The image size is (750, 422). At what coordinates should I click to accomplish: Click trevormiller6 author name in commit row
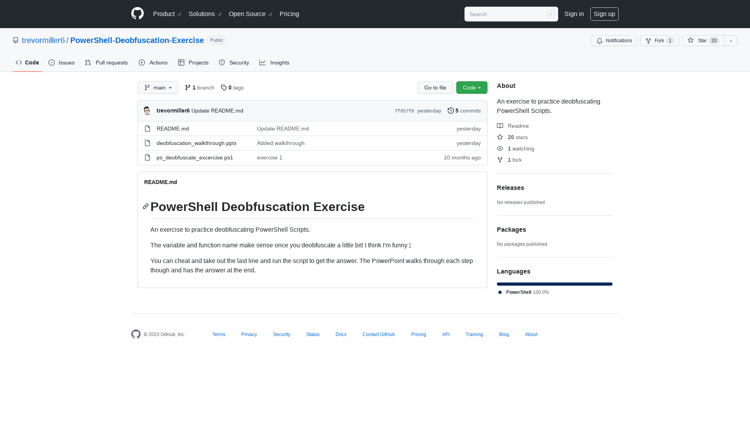pos(173,111)
